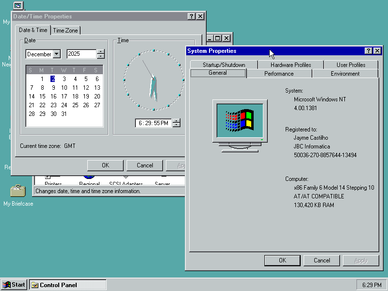Select day 25 on the calendar
This screenshot has height=291, width=388.
point(75,105)
